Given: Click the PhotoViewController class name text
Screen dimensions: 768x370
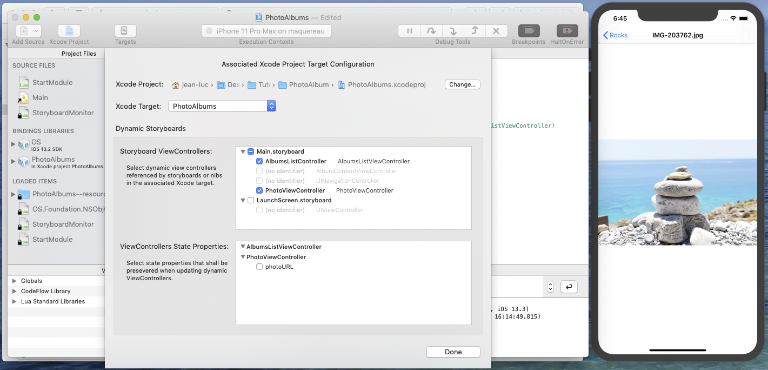Looking at the screenshot, I should [365, 190].
